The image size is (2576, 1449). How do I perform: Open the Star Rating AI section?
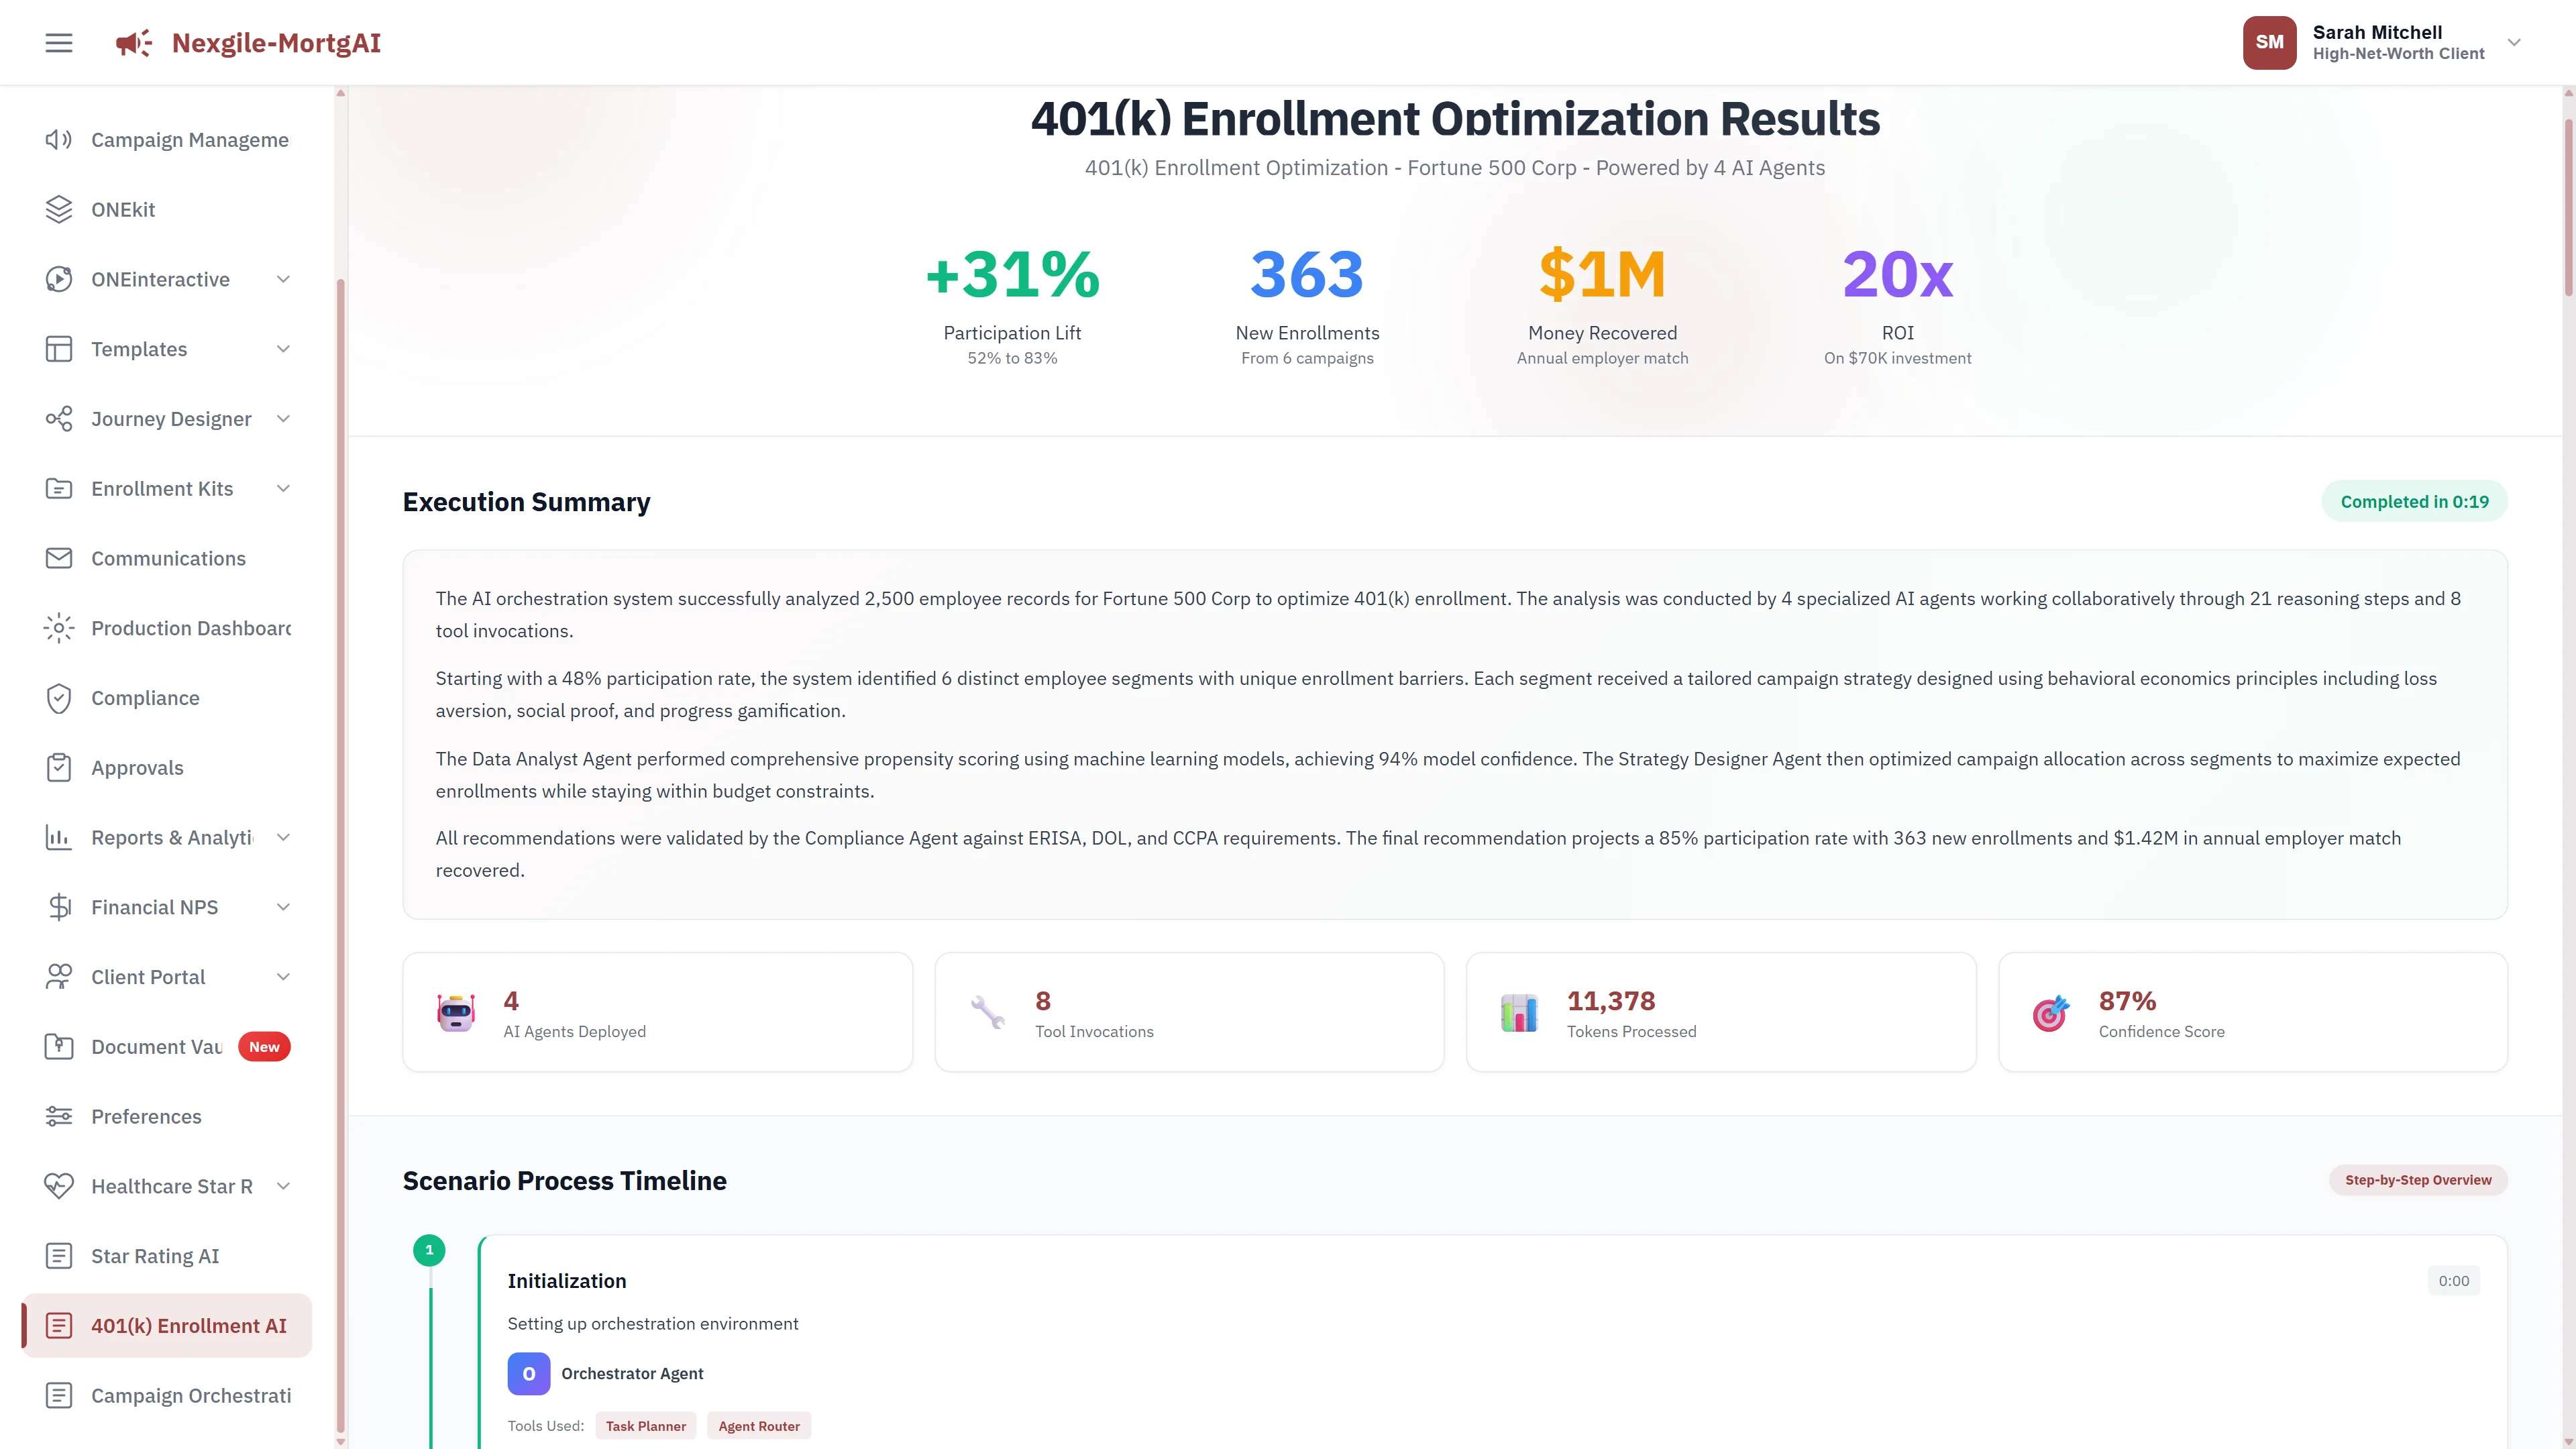tap(155, 1255)
